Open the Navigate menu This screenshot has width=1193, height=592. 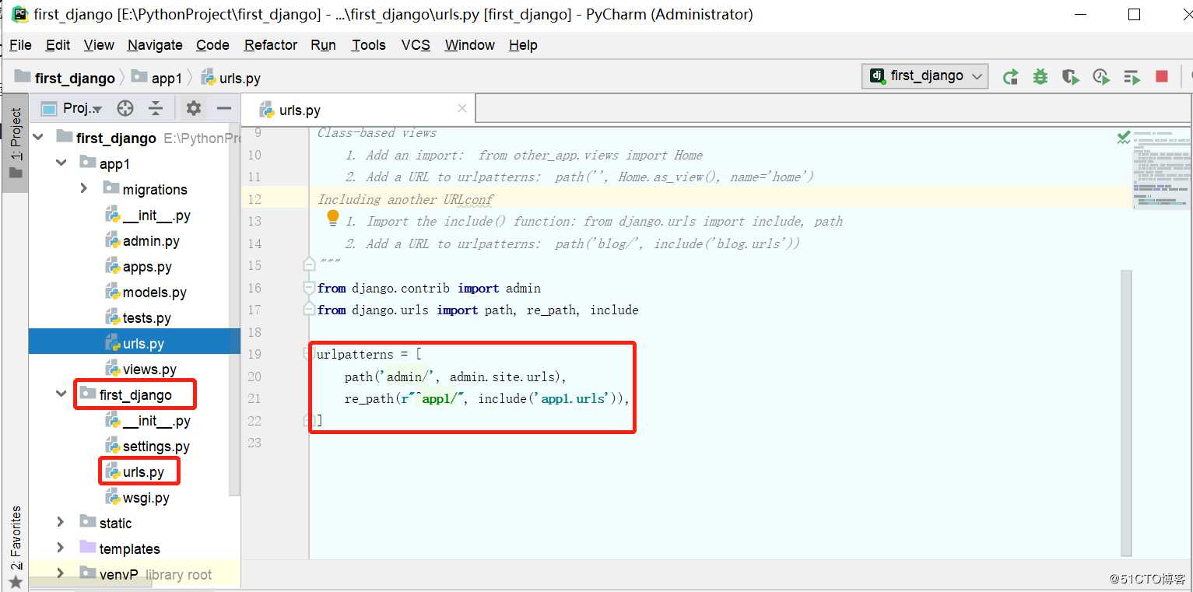(x=155, y=44)
